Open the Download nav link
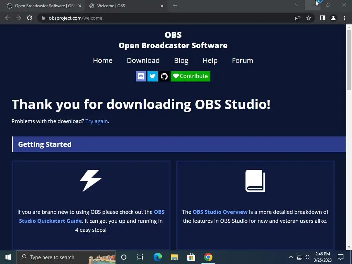Image resolution: width=352 pixels, height=264 pixels. (x=143, y=60)
